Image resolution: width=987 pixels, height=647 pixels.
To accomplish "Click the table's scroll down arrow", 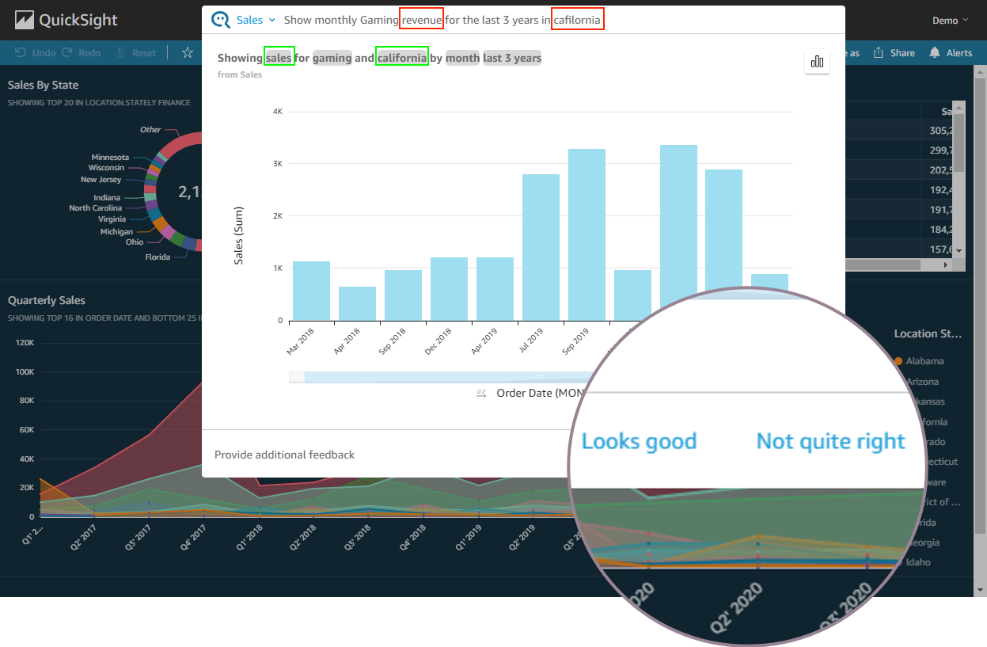I will tap(959, 251).
